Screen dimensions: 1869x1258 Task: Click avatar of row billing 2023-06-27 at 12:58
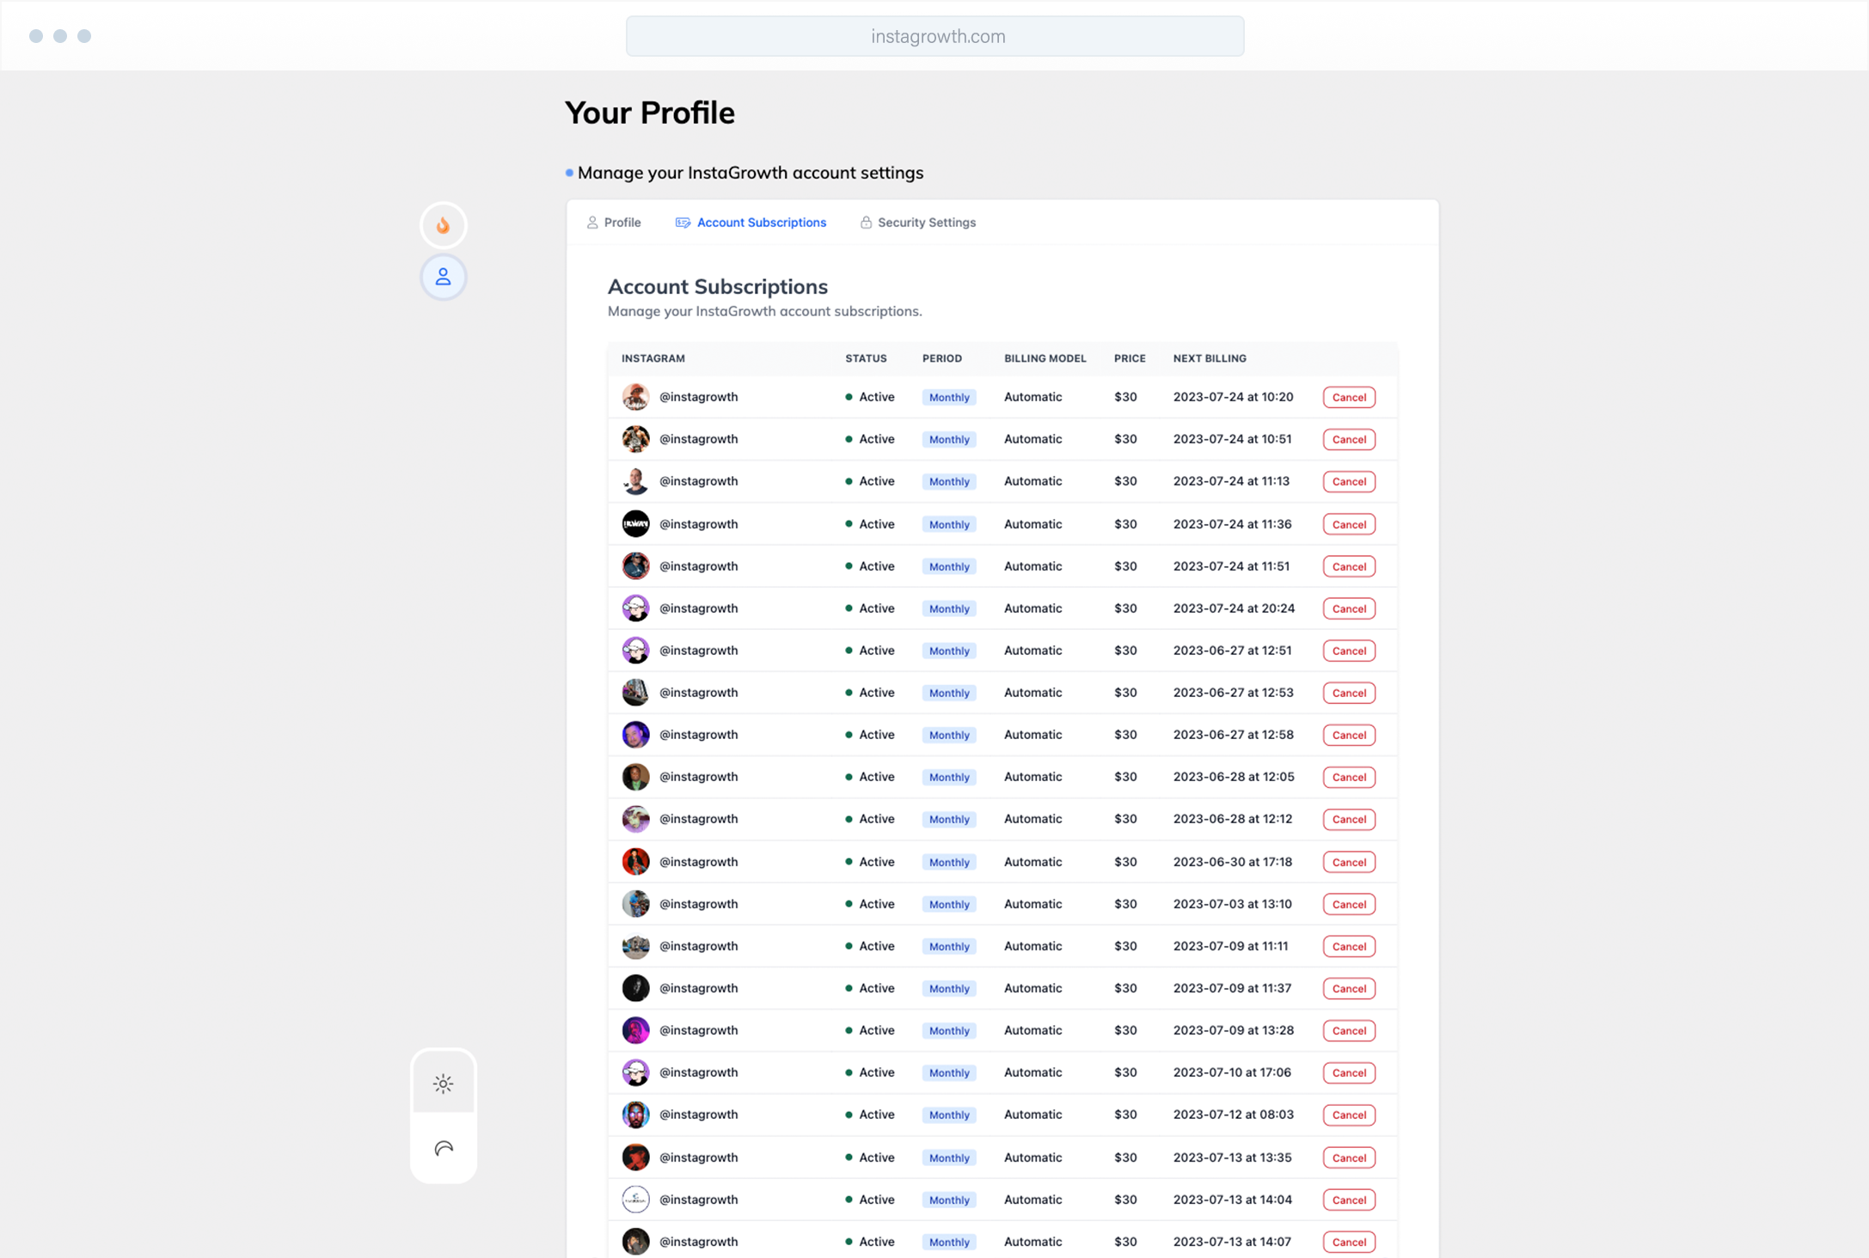635,735
